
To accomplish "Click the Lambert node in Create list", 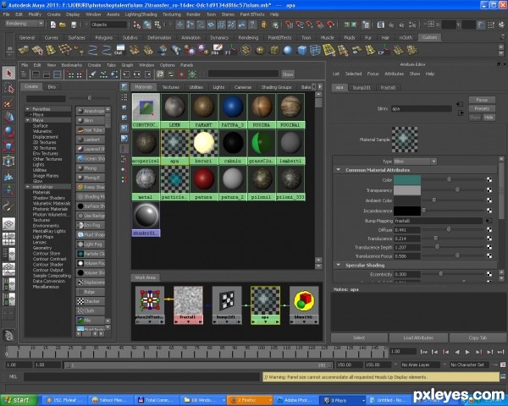I will tap(91, 140).
